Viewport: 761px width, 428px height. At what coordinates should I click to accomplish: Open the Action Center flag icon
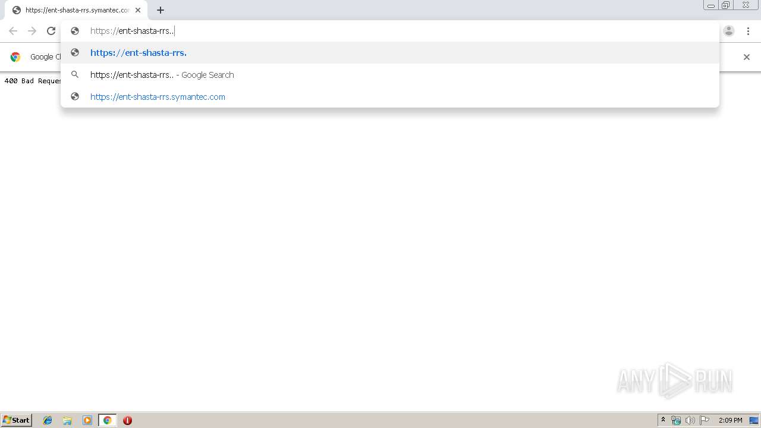[705, 420]
